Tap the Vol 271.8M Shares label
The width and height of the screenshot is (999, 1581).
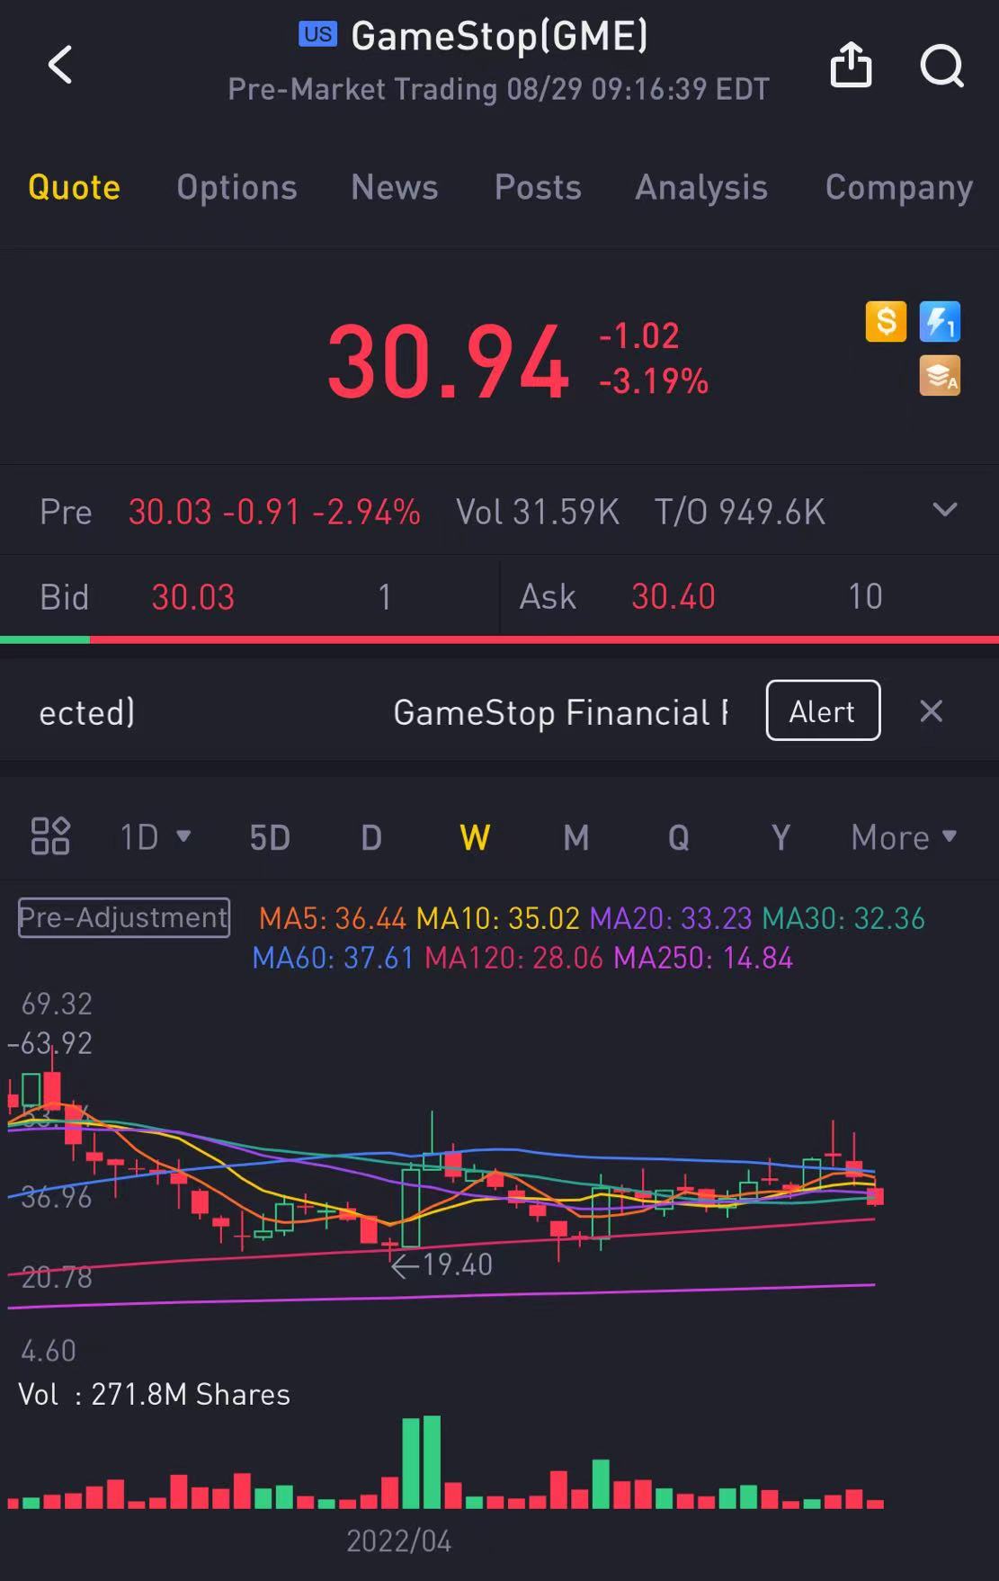pyautogui.click(x=154, y=1394)
